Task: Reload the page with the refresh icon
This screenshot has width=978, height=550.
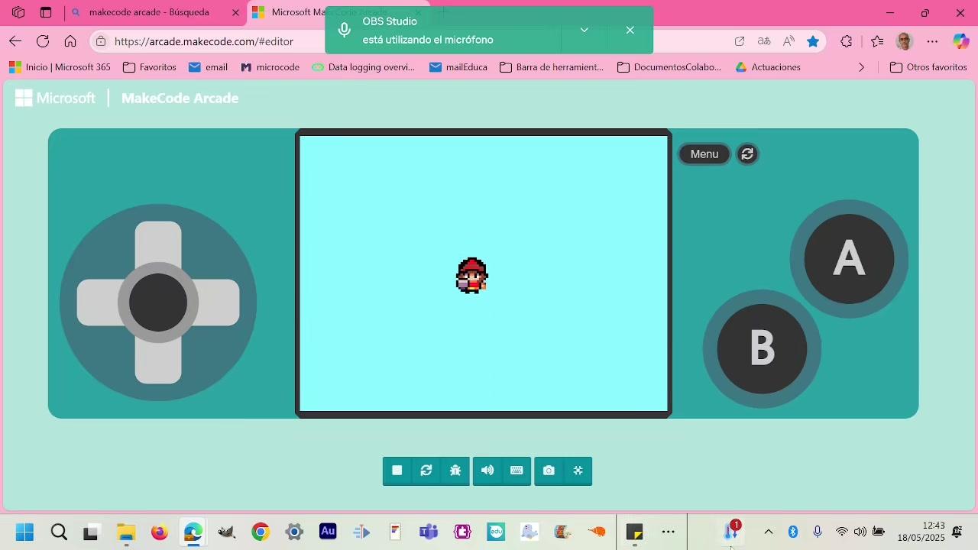Action: pyautogui.click(x=43, y=41)
